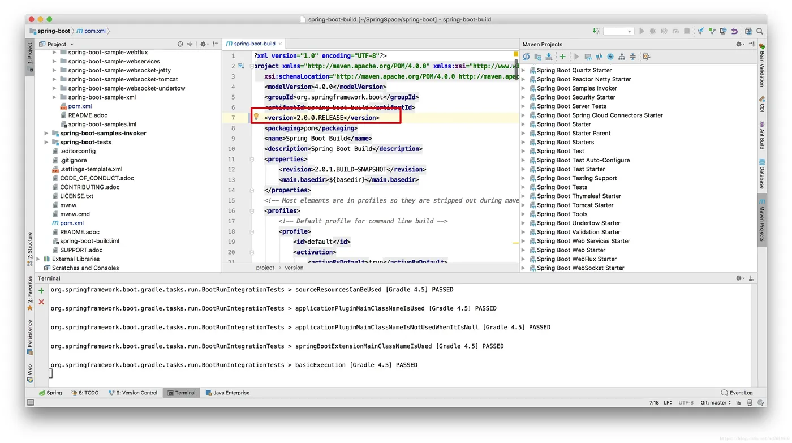792x443 pixels.
Task: Click the Maven reimport all projects icon
Action: (x=526, y=57)
